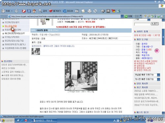This screenshot has width=165, height=123.
Task: Click the search text field beside 찾기
Action: [142, 24]
